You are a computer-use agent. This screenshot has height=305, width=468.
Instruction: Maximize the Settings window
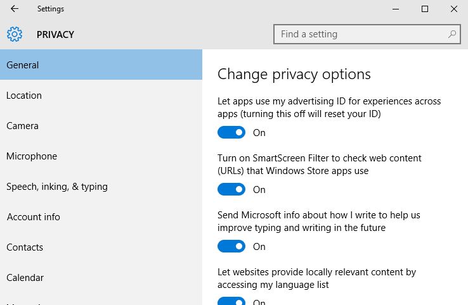pyautogui.click(x=425, y=9)
